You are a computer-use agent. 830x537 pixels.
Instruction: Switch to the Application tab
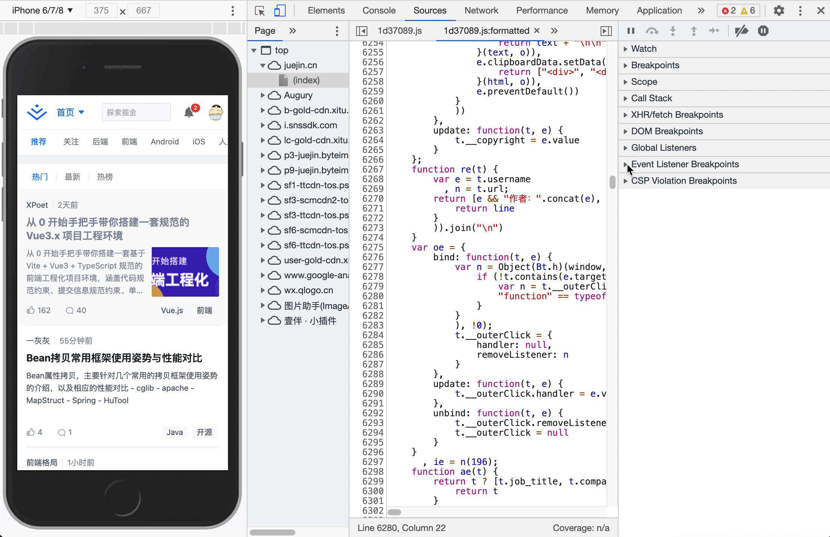(659, 10)
